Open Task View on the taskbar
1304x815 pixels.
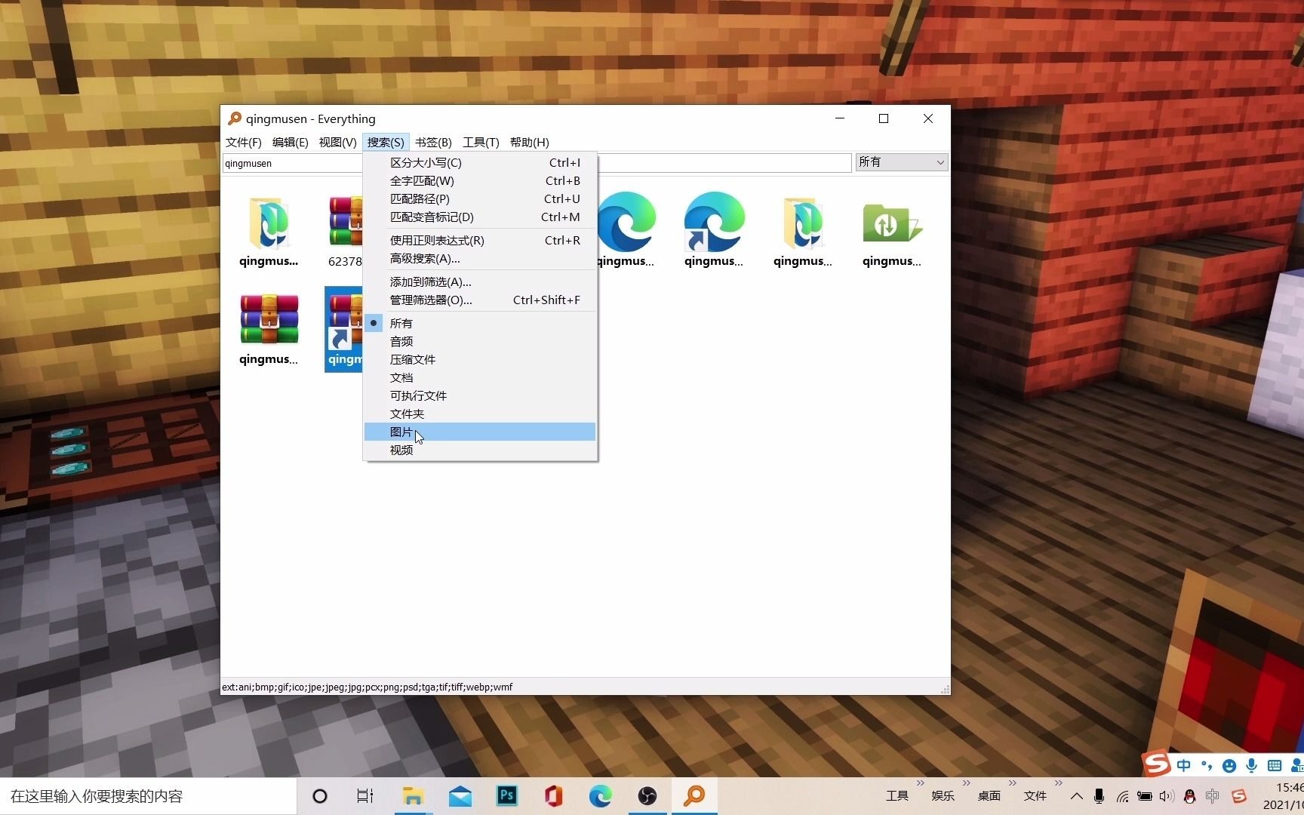coord(365,796)
